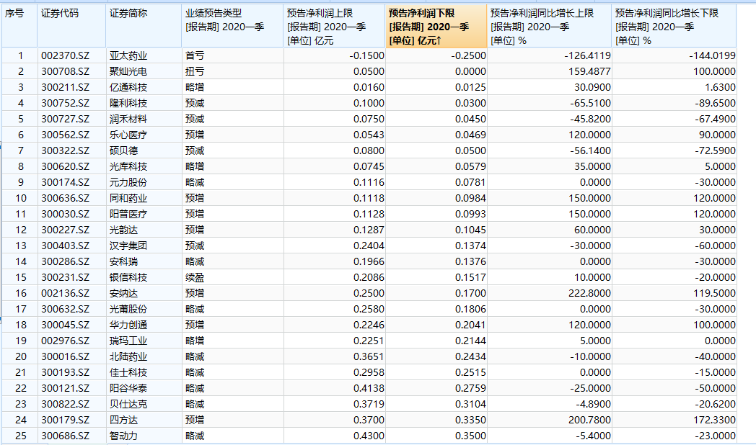Click the stock name 亚太药业

click(128, 56)
